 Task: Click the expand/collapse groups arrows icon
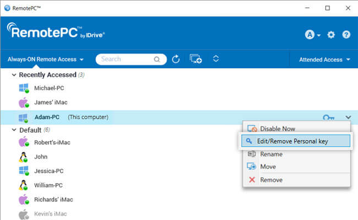216,59
